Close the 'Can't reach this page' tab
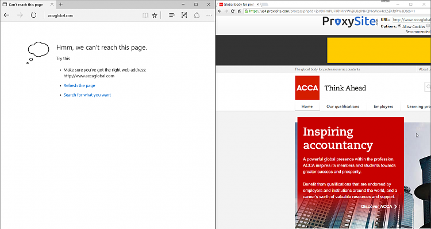The height and width of the screenshot is (229, 431). coord(52,5)
